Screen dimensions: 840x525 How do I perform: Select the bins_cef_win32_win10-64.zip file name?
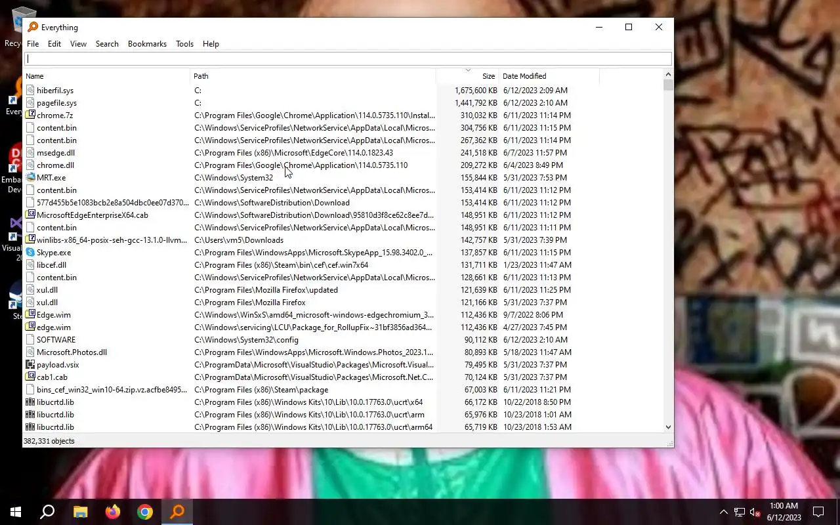pyautogui.click(x=112, y=389)
